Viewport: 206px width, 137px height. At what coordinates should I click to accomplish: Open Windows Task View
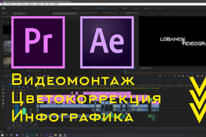pos(12,135)
